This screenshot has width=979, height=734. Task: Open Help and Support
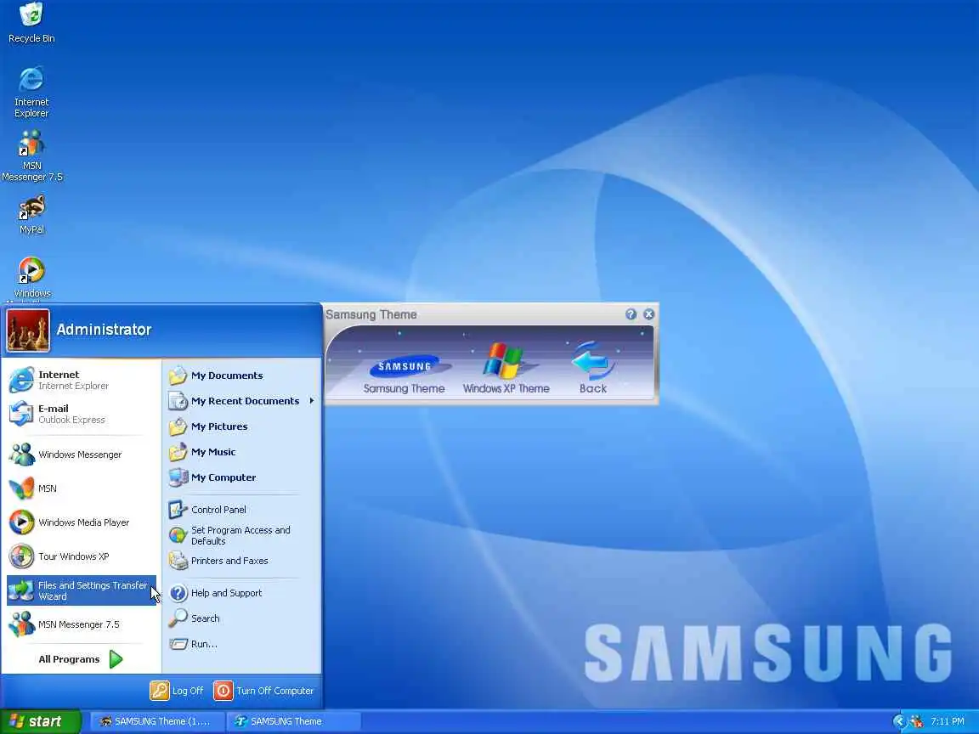click(x=241, y=593)
